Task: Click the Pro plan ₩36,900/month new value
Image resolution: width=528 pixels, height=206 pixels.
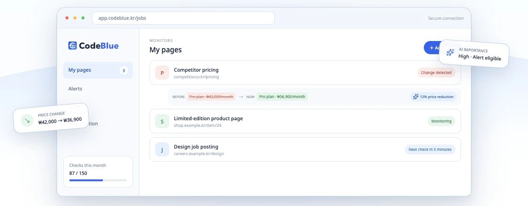Action: pos(282,97)
